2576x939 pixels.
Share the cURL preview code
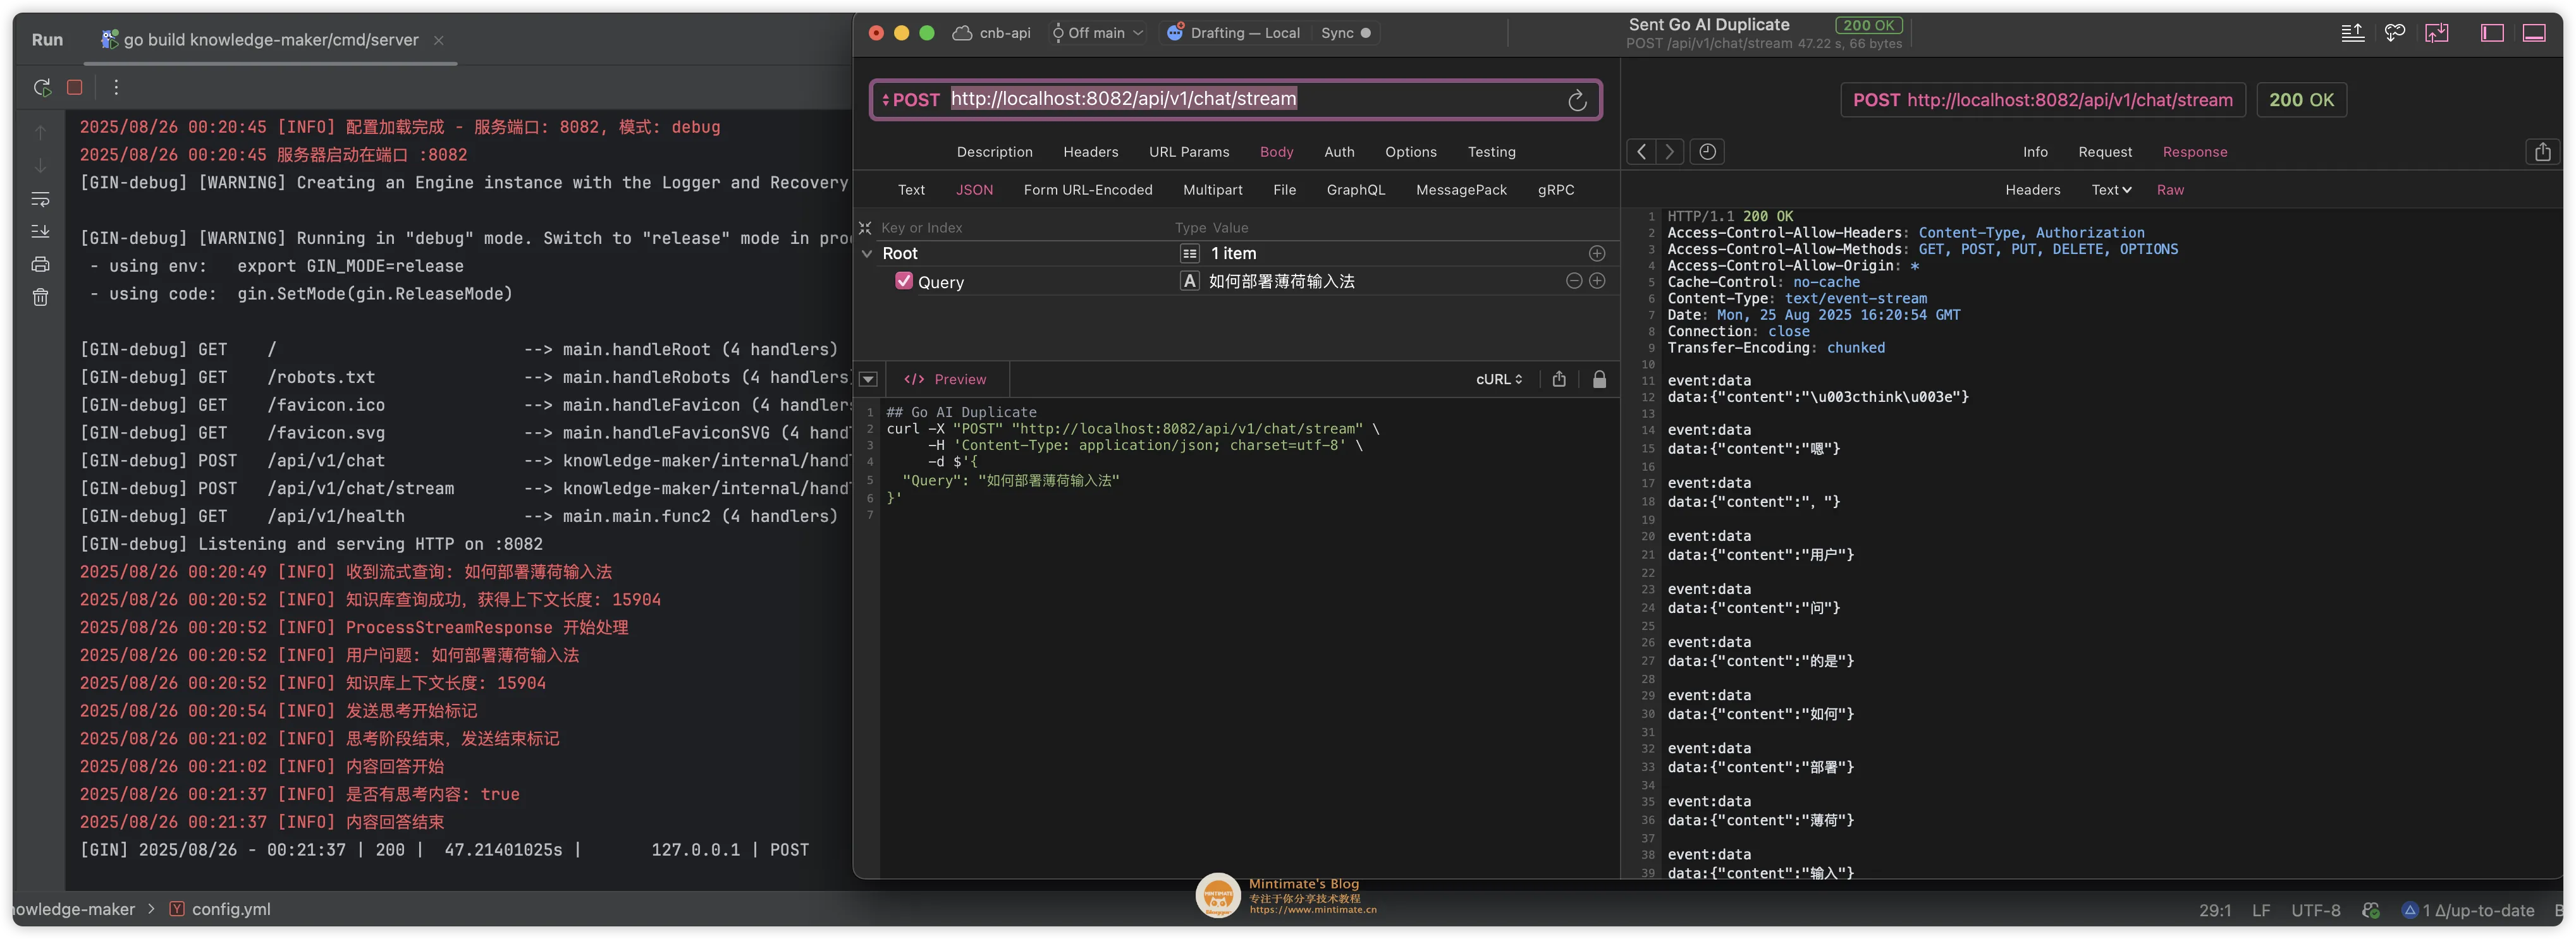(x=1559, y=379)
